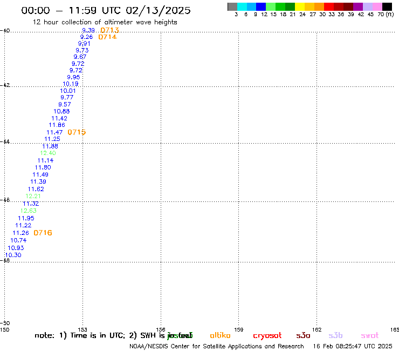Click the green 12.40 reading
The height and width of the screenshot is (351, 399).
tap(48, 153)
